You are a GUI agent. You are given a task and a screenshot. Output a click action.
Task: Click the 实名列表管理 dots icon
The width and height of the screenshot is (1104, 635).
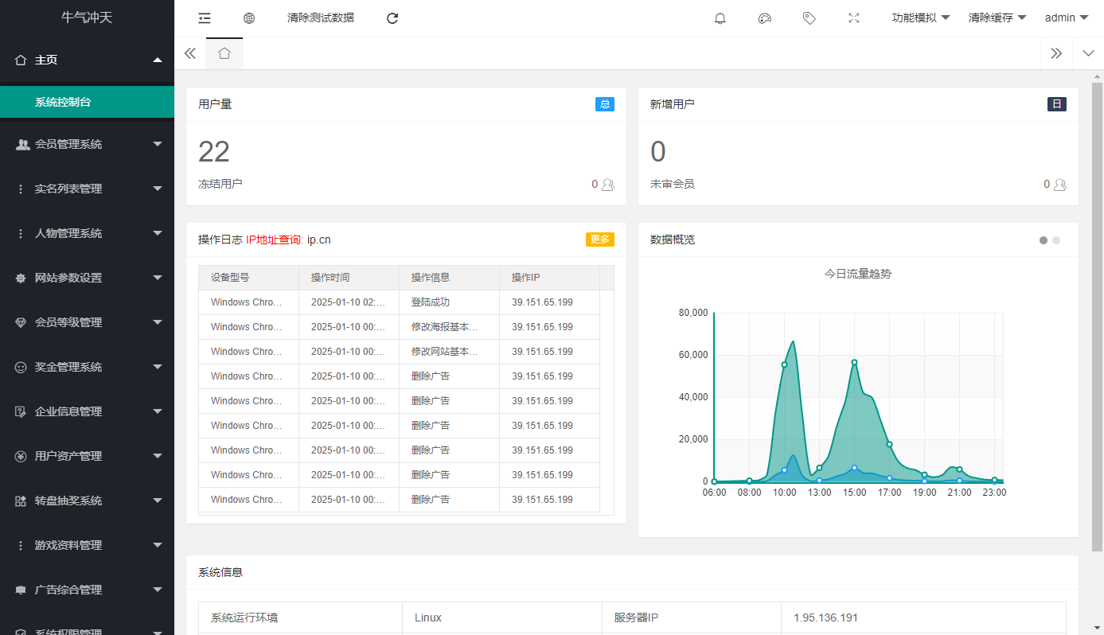21,189
